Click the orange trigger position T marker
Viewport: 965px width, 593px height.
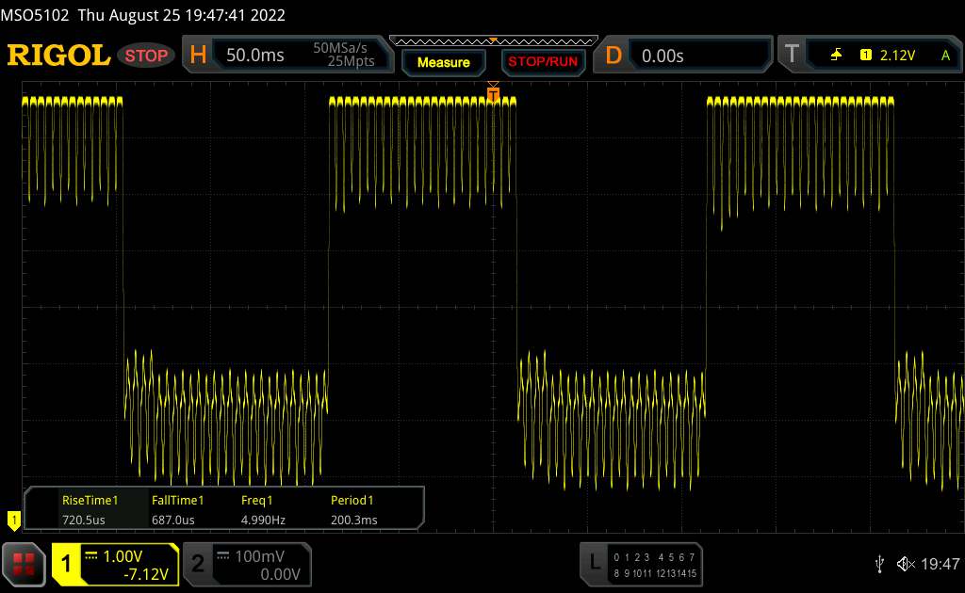click(492, 90)
